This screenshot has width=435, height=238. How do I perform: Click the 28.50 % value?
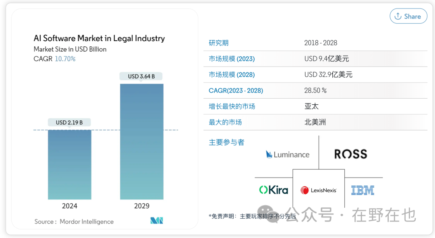315,91
